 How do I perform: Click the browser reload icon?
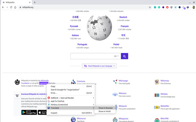[11, 7]
